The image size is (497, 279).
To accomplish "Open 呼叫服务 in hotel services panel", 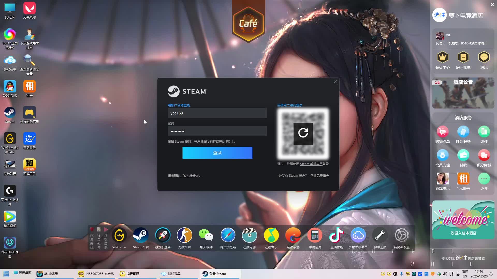I will click(x=463, y=132).
